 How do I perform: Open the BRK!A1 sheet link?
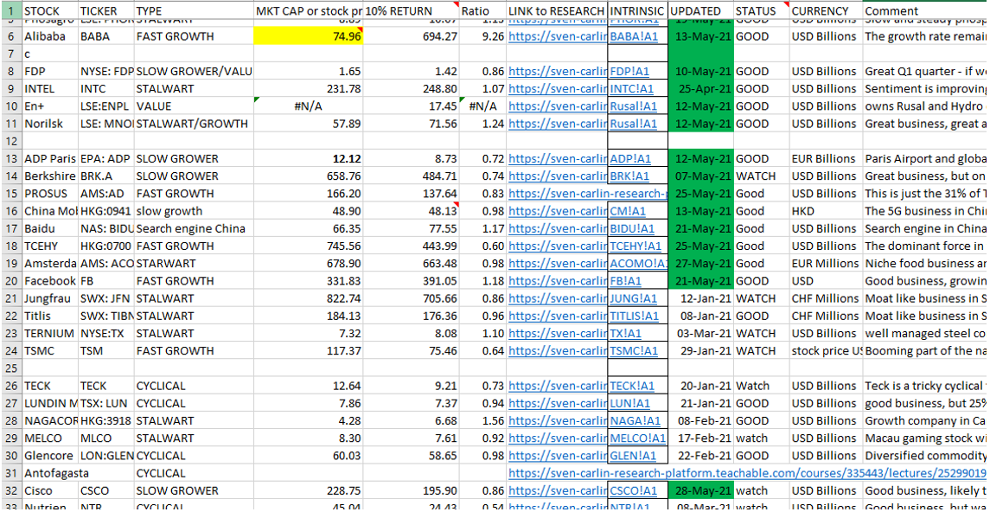click(629, 176)
